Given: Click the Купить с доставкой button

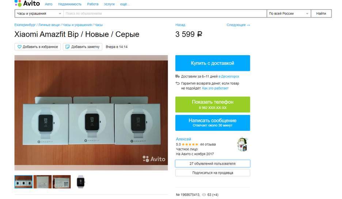Looking at the screenshot, I should click(x=213, y=63).
